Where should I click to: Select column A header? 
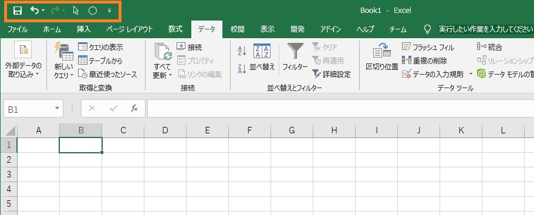tap(38, 130)
